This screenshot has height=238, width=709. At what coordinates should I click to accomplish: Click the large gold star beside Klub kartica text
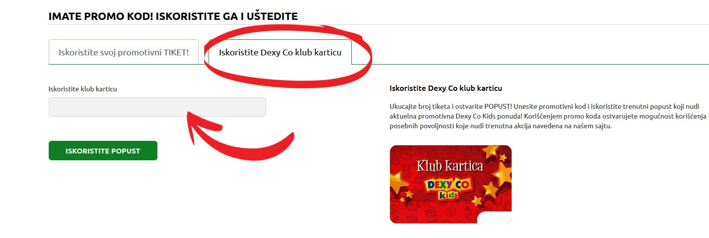pos(502,173)
